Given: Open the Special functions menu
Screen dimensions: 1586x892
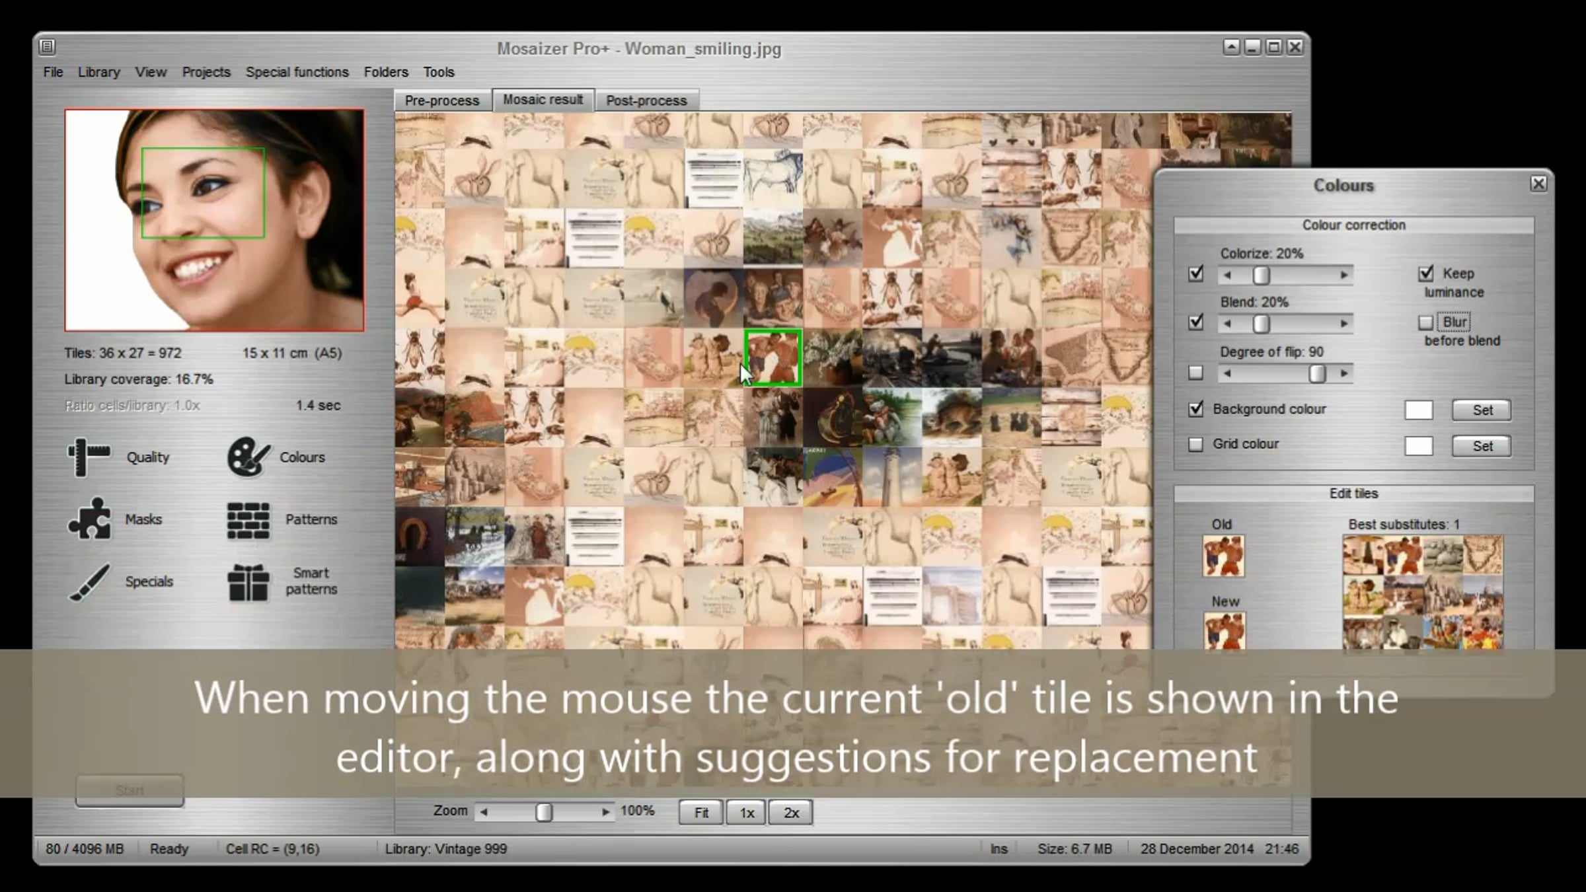Looking at the screenshot, I should click(297, 72).
